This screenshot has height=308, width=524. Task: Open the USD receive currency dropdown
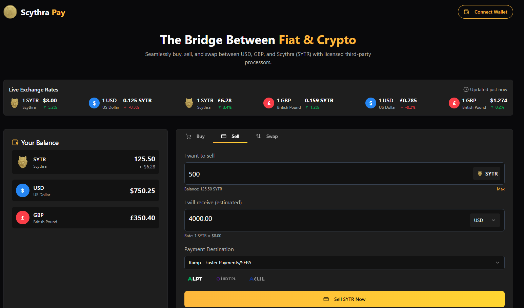click(485, 220)
